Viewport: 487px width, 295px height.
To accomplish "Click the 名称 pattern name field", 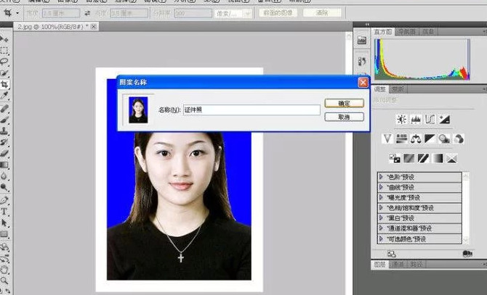I will click(251, 110).
